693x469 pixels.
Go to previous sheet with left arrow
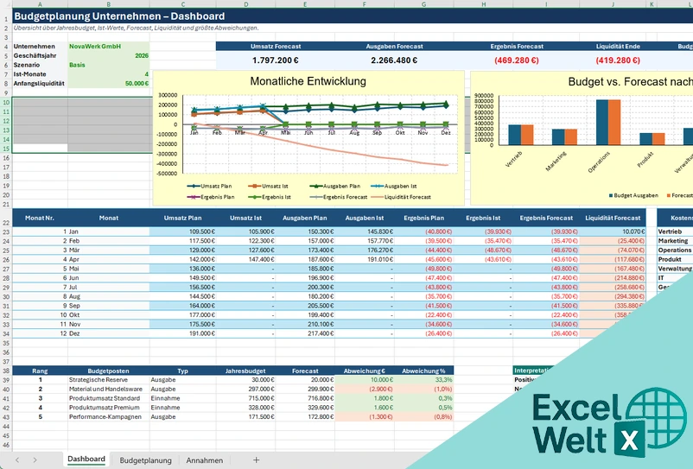click(x=17, y=460)
